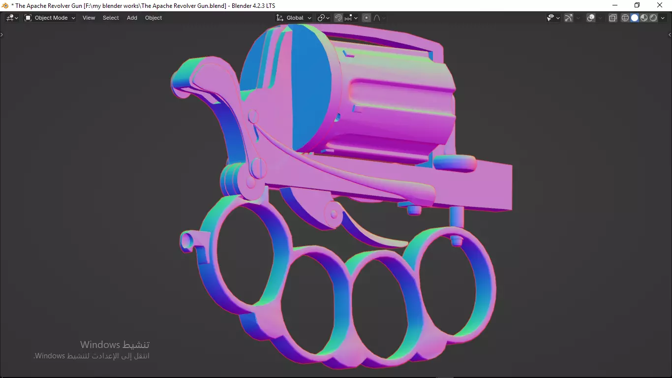This screenshot has height=378, width=672.
Task: Switch to wireframe viewport shading
Action: pos(625,18)
